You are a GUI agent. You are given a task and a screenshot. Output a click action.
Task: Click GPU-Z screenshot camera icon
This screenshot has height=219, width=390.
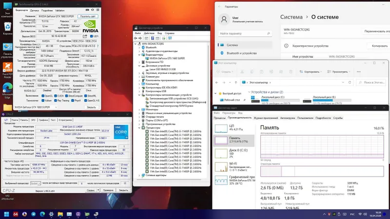(x=87, y=10)
